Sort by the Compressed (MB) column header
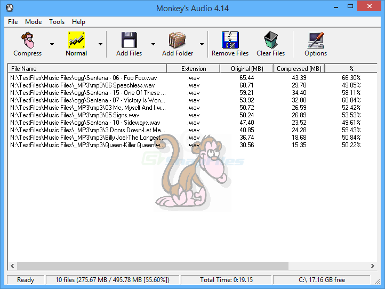This screenshot has width=385, height=289. (x=299, y=68)
